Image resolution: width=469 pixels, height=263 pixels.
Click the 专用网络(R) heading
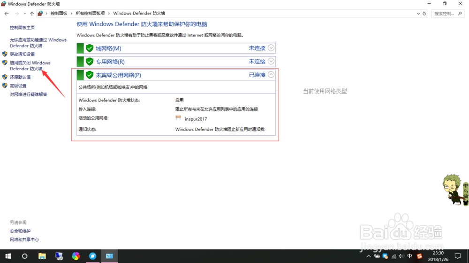[x=110, y=62]
